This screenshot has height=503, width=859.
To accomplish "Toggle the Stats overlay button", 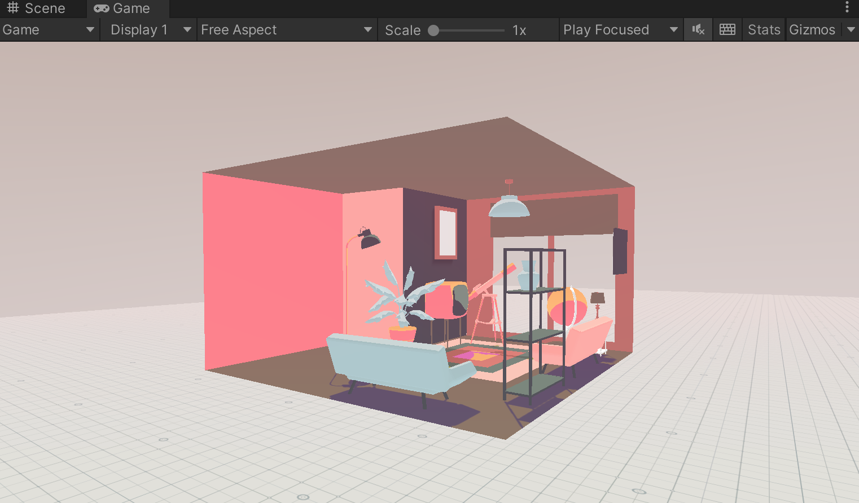I will pyautogui.click(x=764, y=30).
